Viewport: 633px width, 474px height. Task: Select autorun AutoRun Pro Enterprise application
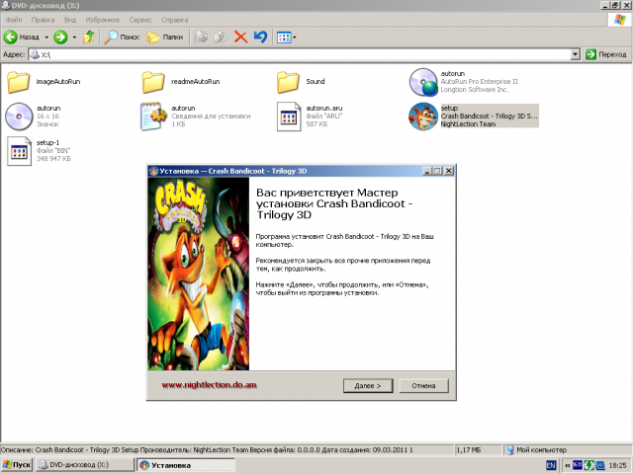pos(464,82)
